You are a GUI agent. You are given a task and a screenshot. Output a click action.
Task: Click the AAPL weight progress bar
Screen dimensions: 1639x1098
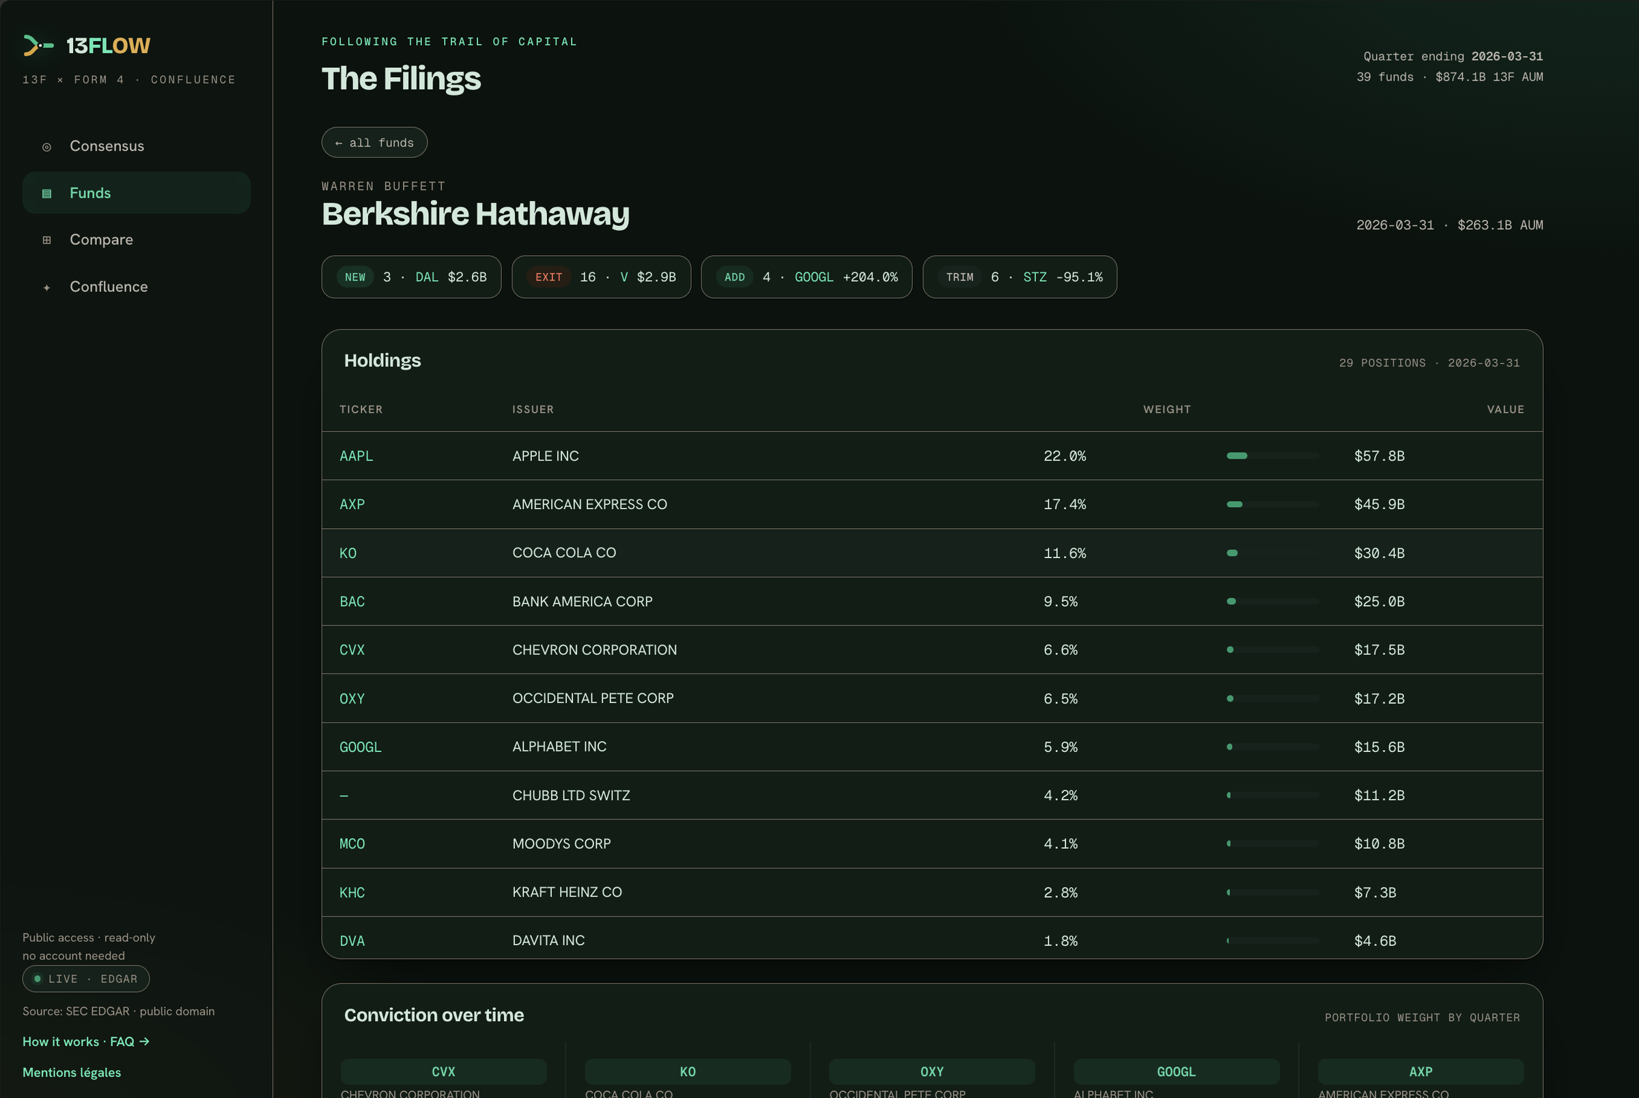1272,456
